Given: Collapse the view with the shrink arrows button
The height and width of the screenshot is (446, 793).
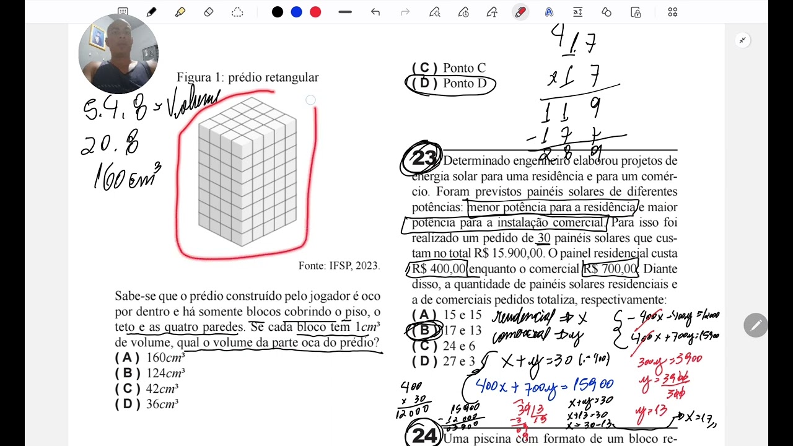Looking at the screenshot, I should coord(742,40).
